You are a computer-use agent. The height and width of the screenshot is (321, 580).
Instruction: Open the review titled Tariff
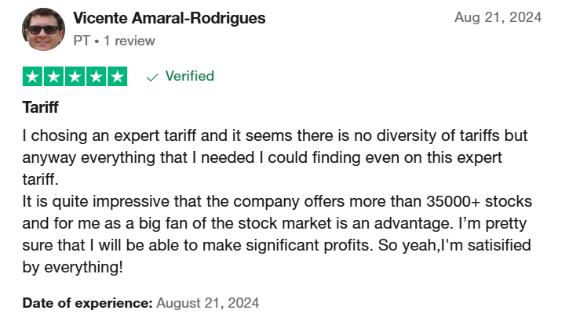pos(40,107)
